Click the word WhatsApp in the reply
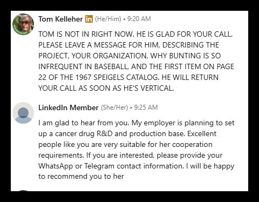259x202 pixels. pyautogui.click(x=56, y=166)
